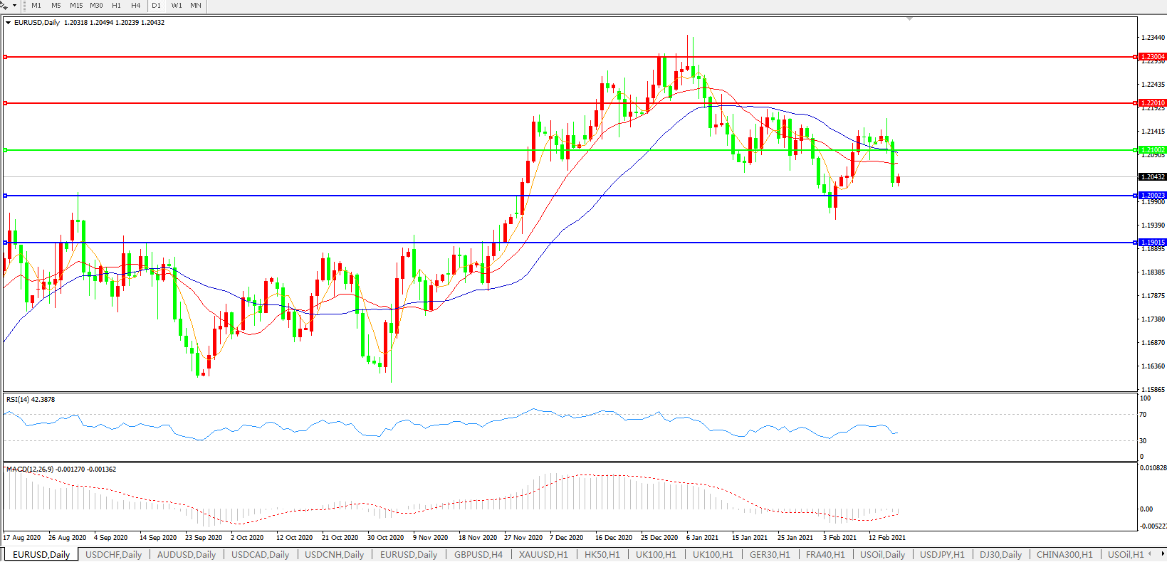Click the red 1.22010 line price label
The image size is (1167, 562).
click(1152, 103)
